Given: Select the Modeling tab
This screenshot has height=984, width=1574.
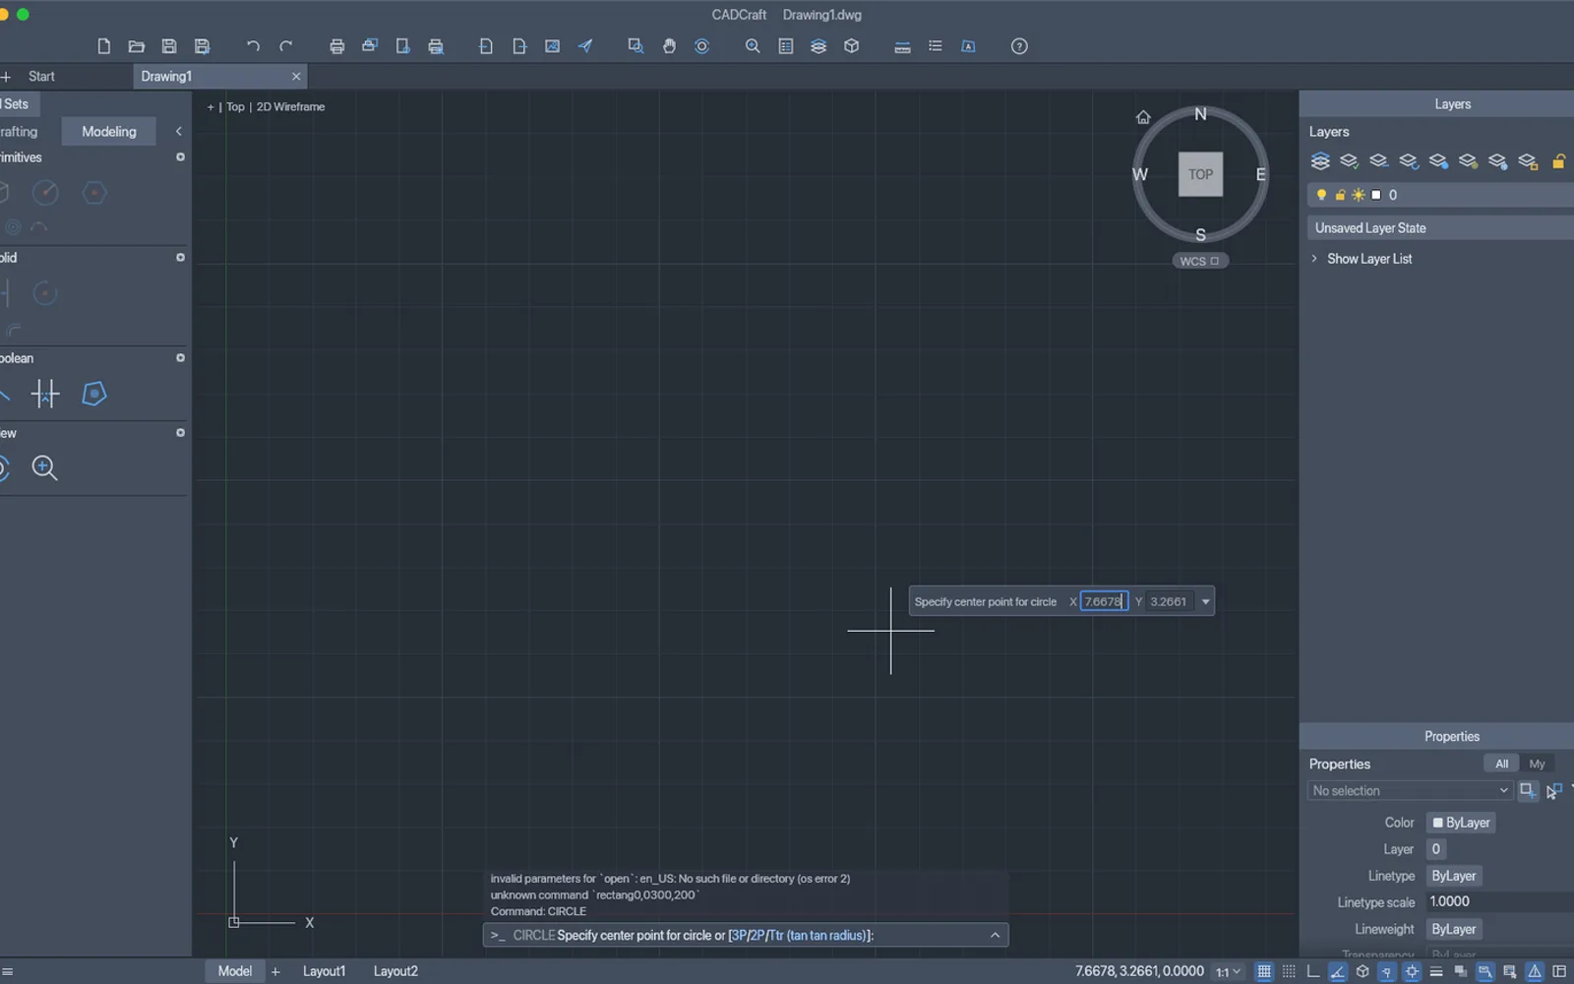Looking at the screenshot, I should coord(109,131).
